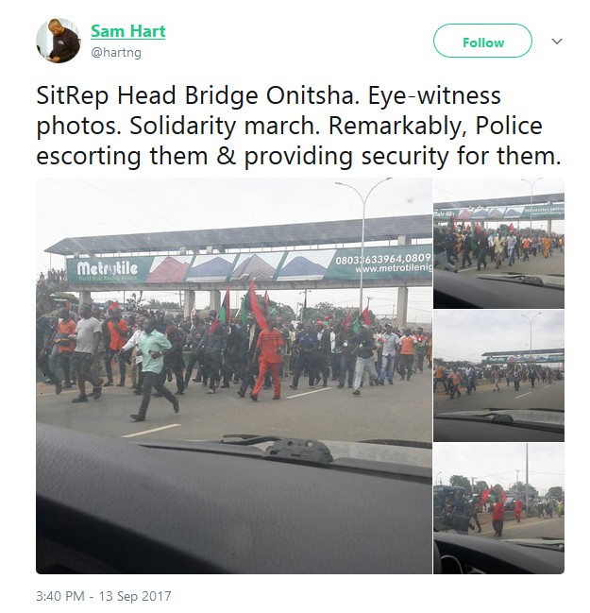Open Sam Hart's profile avatar picture
This screenshot has height=613, width=590.
(x=58, y=42)
